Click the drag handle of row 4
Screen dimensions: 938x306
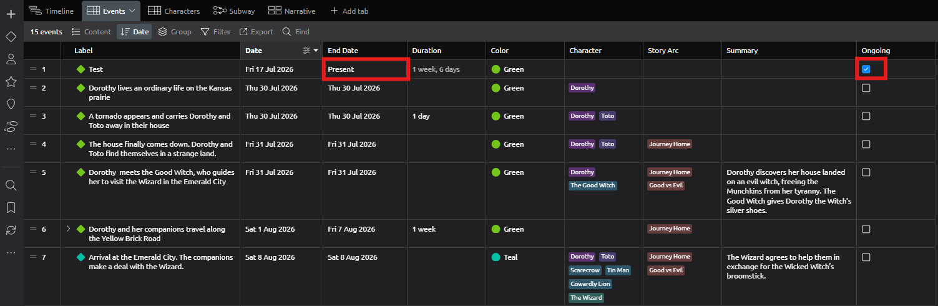pyautogui.click(x=33, y=144)
